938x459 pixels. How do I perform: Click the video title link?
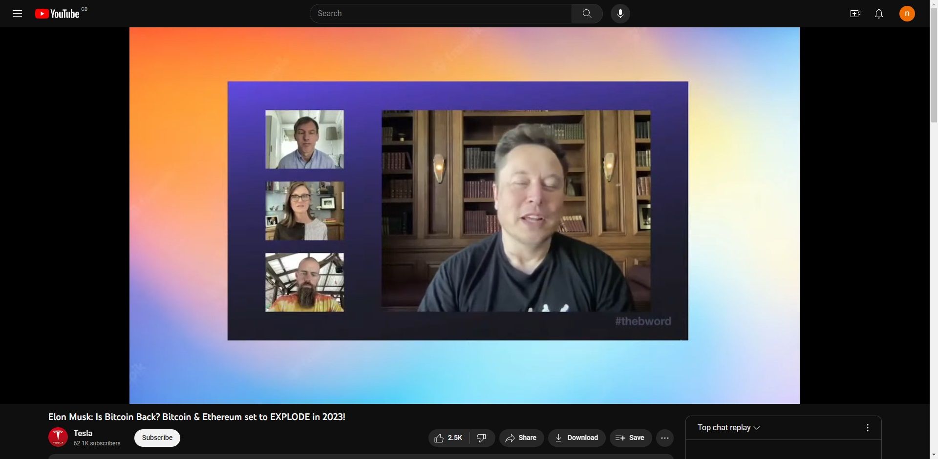coord(196,417)
